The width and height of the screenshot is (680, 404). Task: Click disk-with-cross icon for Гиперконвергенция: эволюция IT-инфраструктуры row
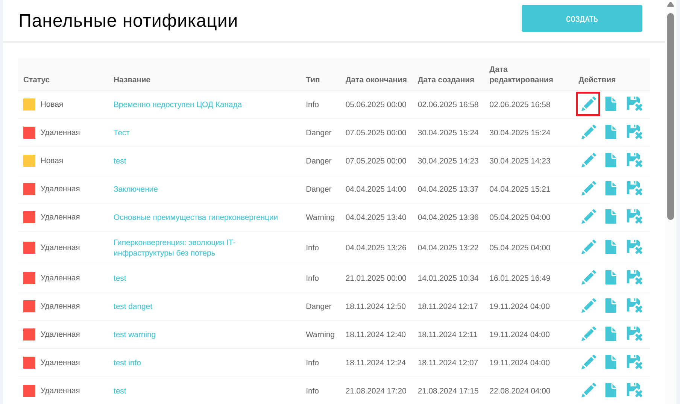634,247
